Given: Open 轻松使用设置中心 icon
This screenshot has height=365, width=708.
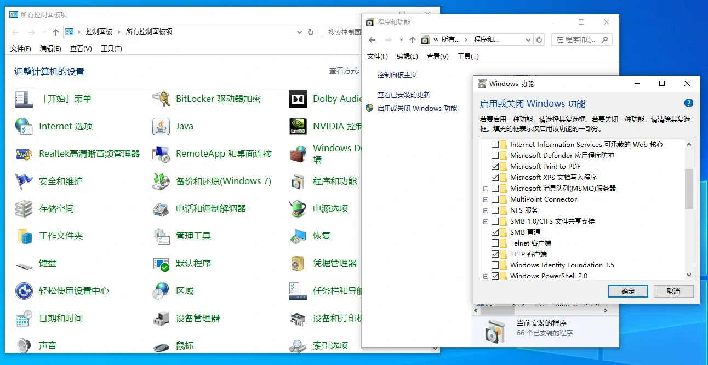Looking at the screenshot, I should 24,291.
